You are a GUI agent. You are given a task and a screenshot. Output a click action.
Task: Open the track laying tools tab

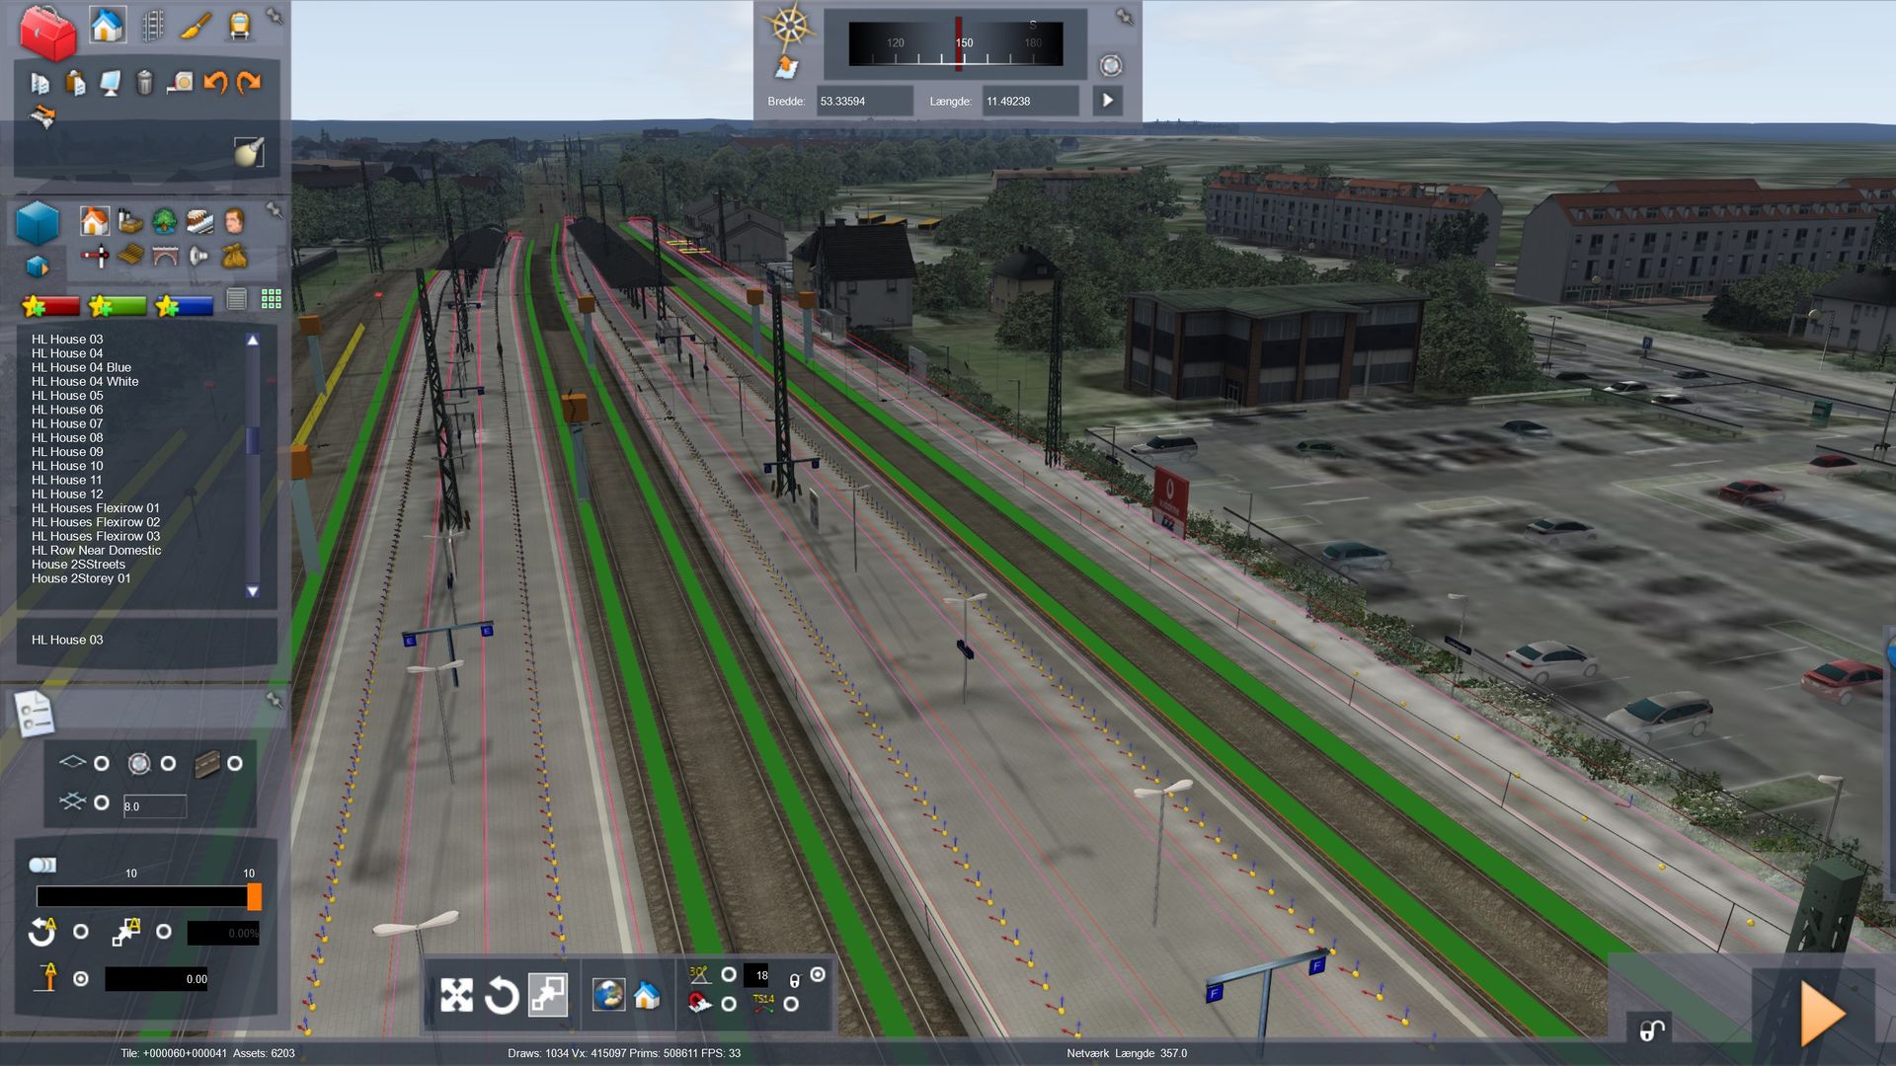(152, 25)
